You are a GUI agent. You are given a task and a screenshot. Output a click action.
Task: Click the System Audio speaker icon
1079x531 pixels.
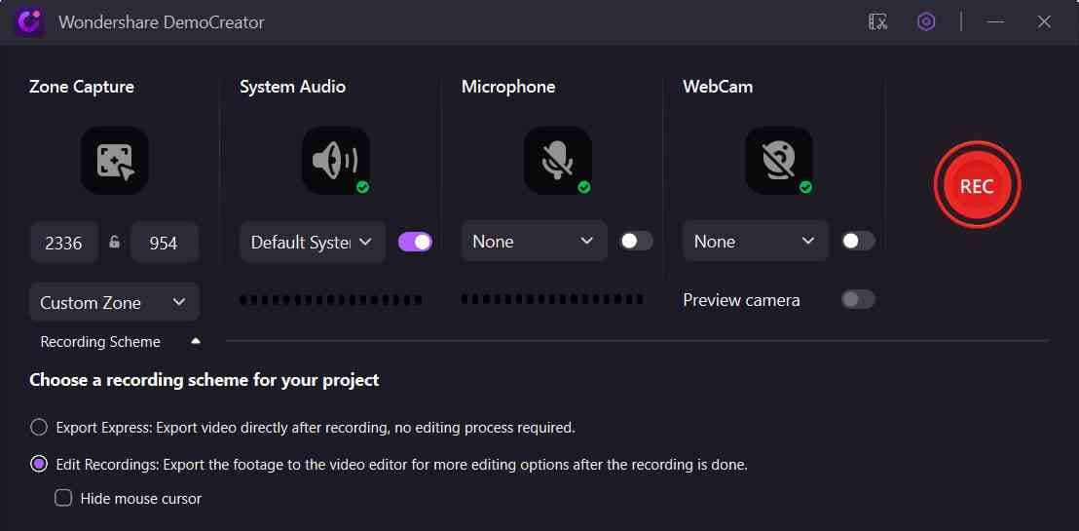pyautogui.click(x=335, y=160)
